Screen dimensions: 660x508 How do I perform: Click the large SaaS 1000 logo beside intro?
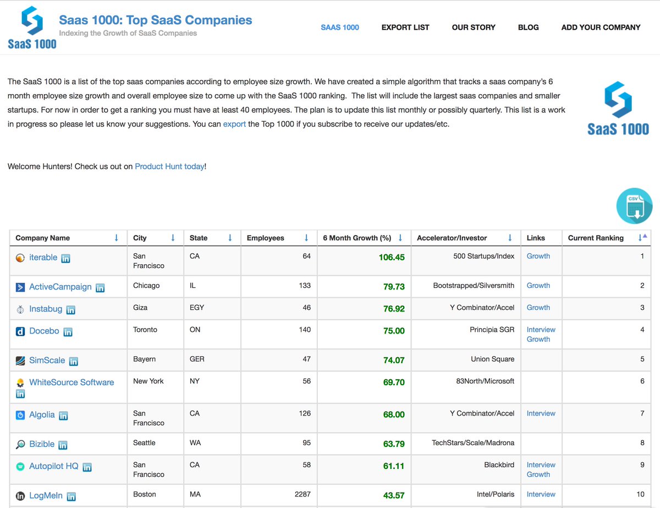(618, 108)
